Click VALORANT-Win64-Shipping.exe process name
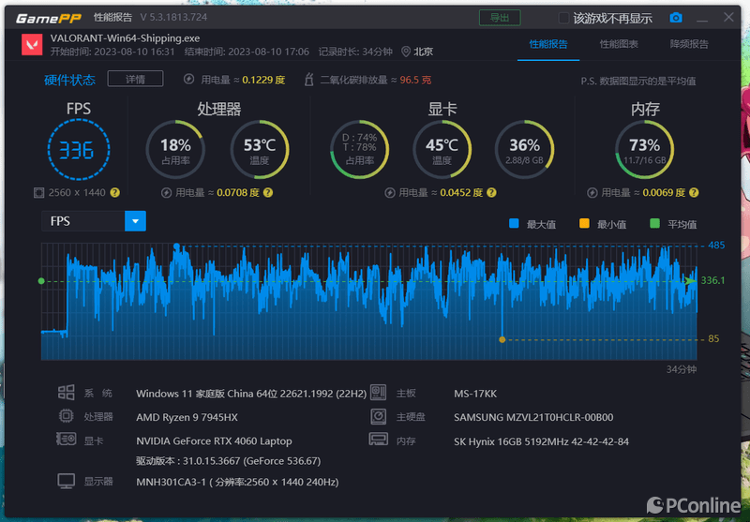This screenshot has width=750, height=522. point(125,38)
